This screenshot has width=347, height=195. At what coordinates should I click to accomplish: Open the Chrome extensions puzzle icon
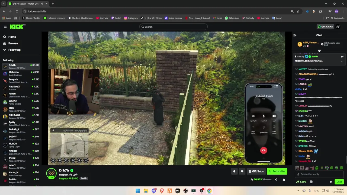pyautogui.click(x=320, y=11)
